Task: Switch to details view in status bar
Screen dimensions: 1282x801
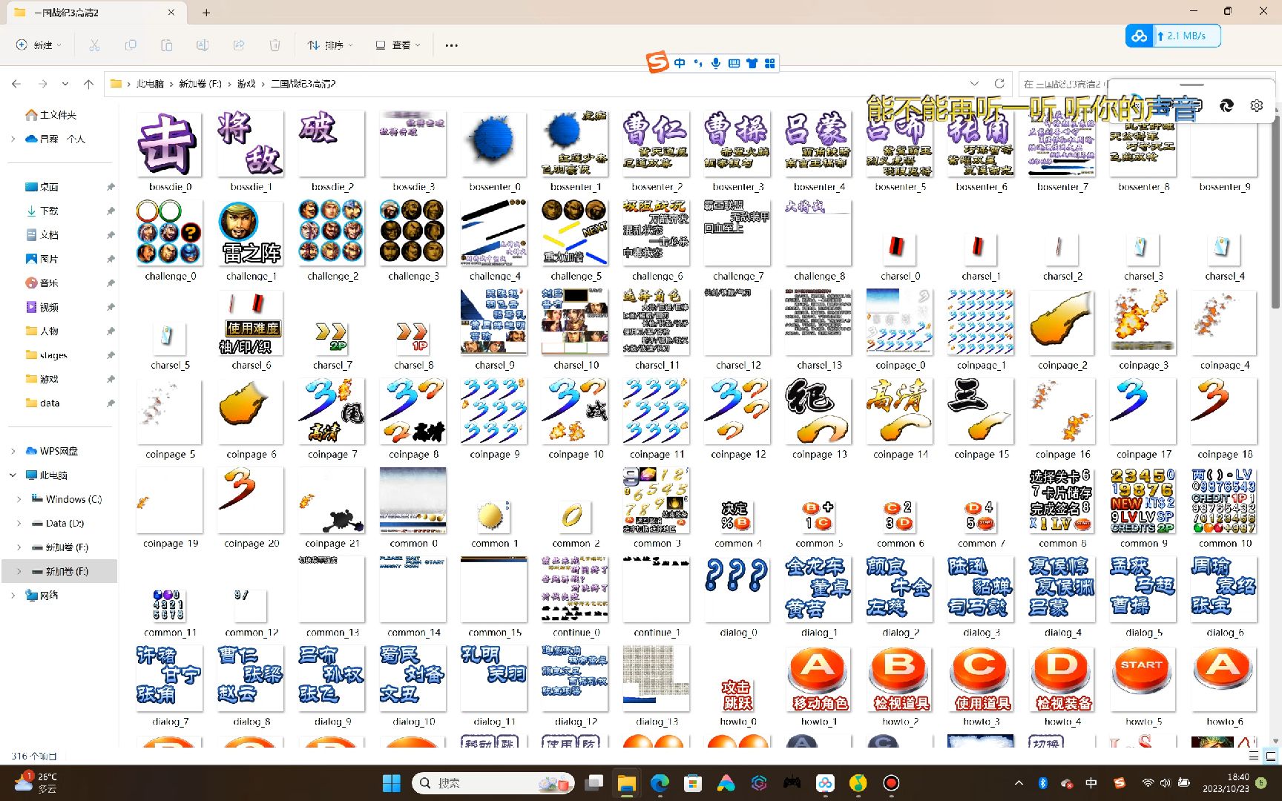Action: 1254,756
